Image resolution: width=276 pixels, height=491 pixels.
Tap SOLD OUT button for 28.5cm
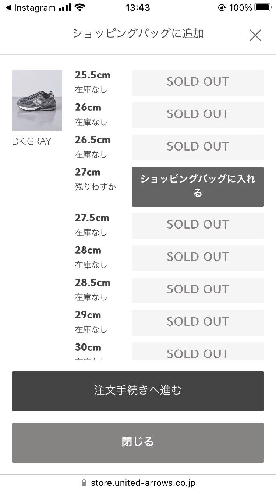[x=198, y=290]
